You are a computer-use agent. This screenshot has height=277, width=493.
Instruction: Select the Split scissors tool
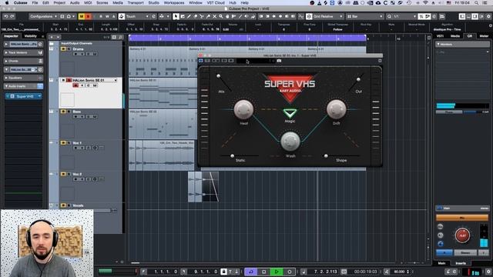pos(202,16)
